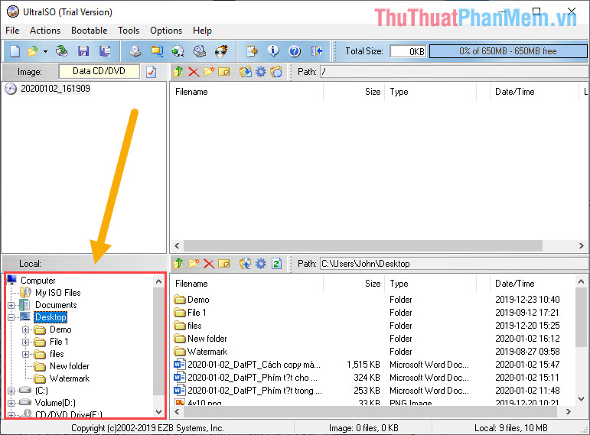Click the red X Delete icon in image toolbar

194,71
